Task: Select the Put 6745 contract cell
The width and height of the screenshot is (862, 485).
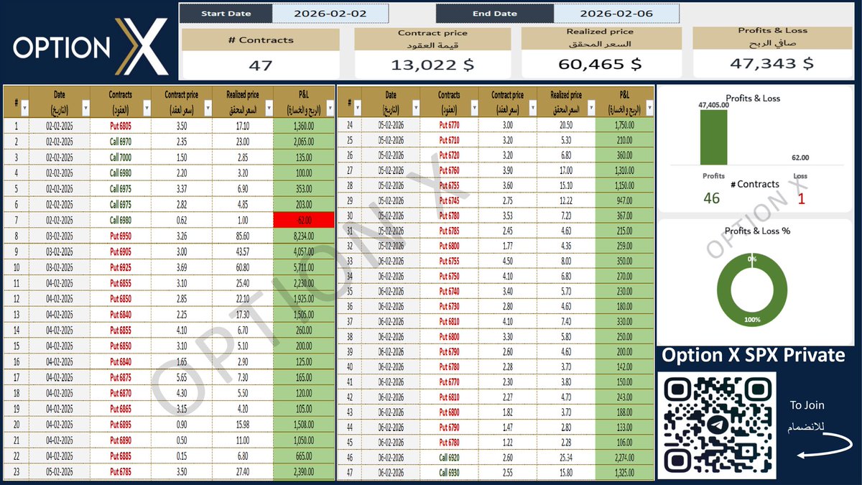Action: tap(450, 200)
